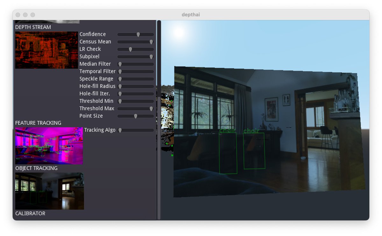Click the Temporal Filter label
The image size is (382, 236).
click(98, 72)
